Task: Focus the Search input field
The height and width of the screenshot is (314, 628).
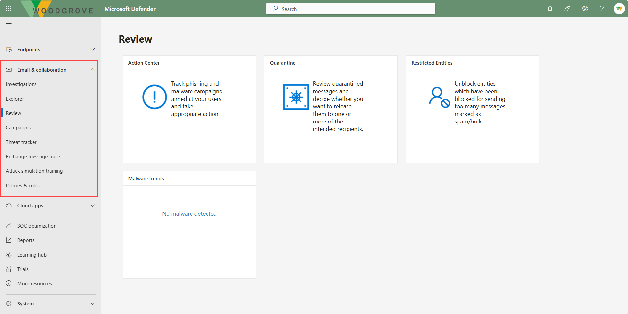Action: [x=350, y=9]
